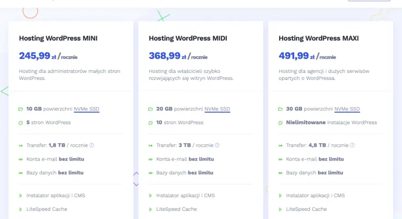Click 'Bazy danych bez limitu' in MIDI plan
Image resolution: width=402 pixels, height=219 pixels.
click(185, 172)
